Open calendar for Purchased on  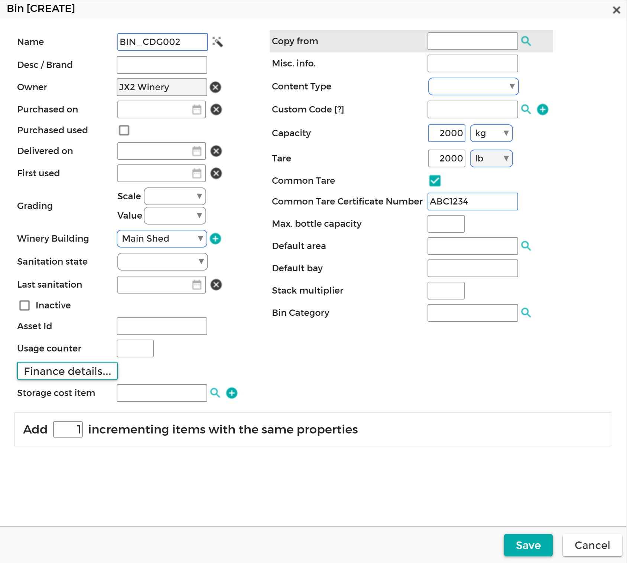tap(197, 109)
